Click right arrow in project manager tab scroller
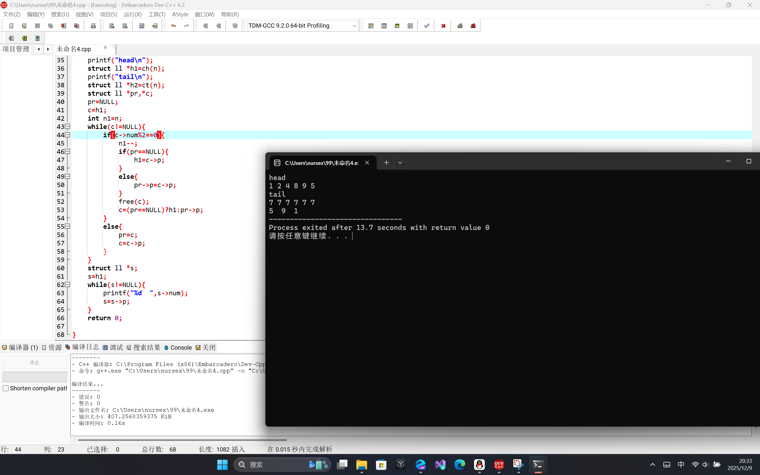This screenshot has width=760, height=475. click(x=48, y=49)
